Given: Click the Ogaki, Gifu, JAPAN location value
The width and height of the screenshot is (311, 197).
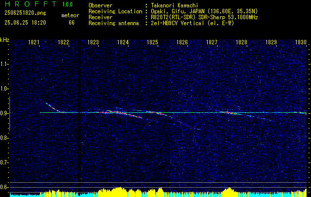Looking at the screenshot, I should coord(203,11).
